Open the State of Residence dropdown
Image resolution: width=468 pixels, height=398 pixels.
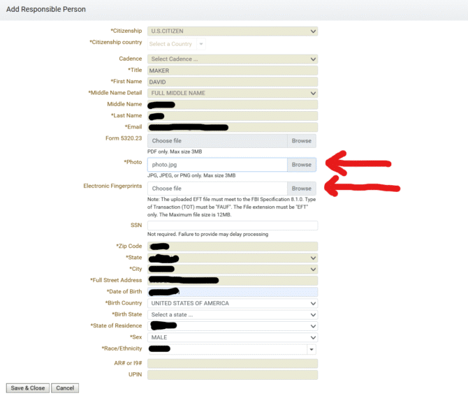click(232, 326)
